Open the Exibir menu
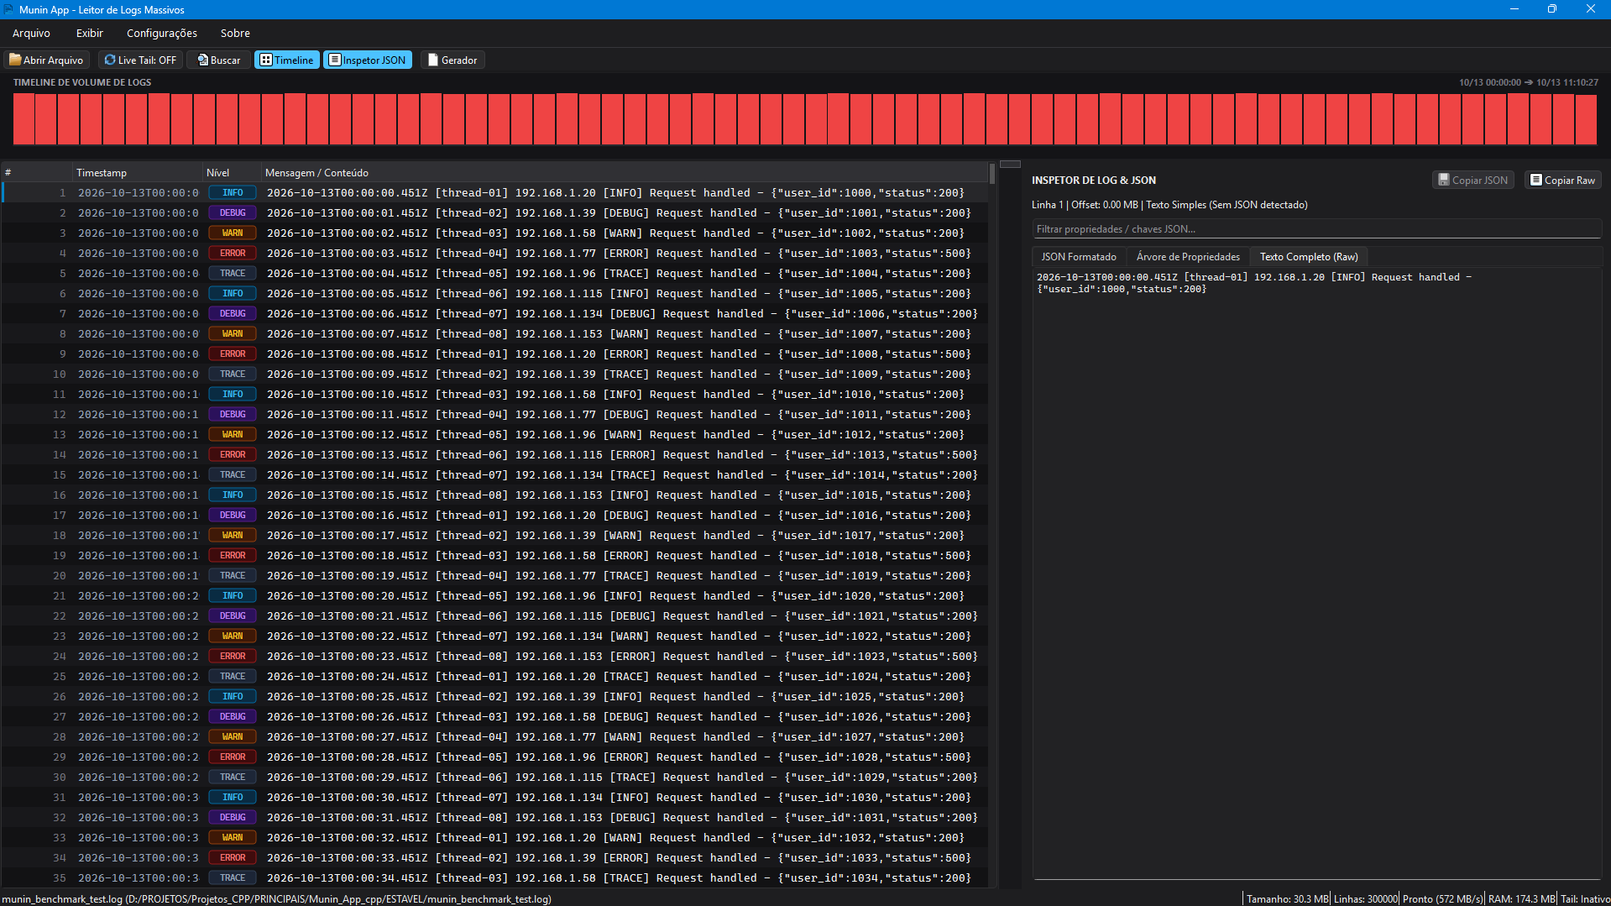 (89, 33)
